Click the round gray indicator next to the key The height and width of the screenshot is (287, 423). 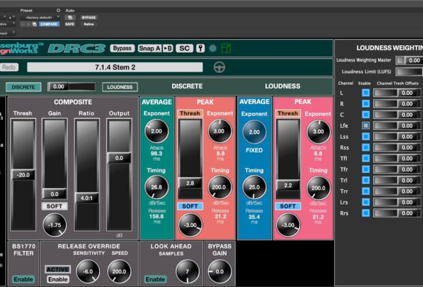pyautogui.click(x=213, y=49)
